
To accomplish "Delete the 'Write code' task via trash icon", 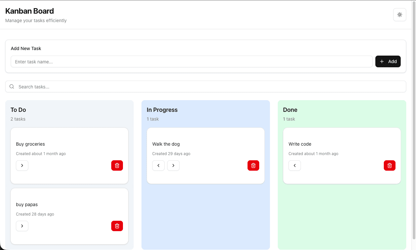I will pos(389,165).
